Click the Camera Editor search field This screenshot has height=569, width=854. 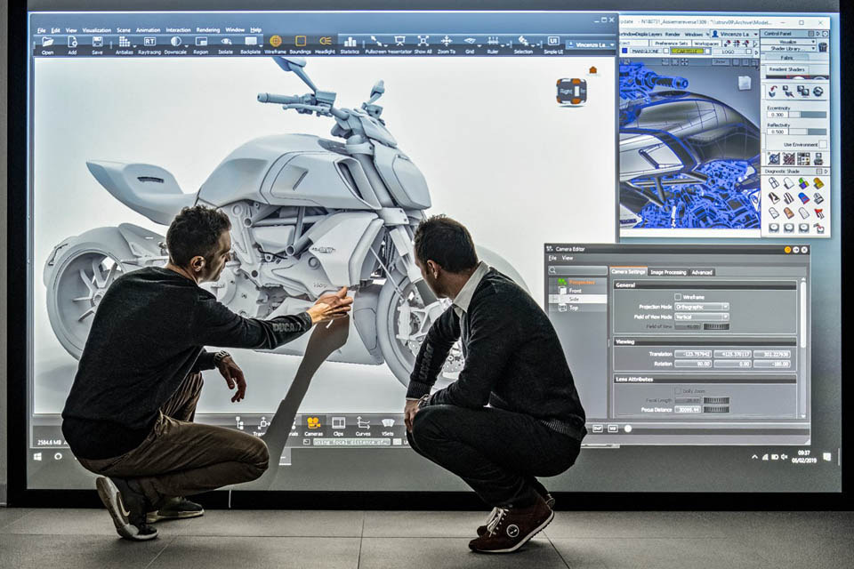point(577,270)
